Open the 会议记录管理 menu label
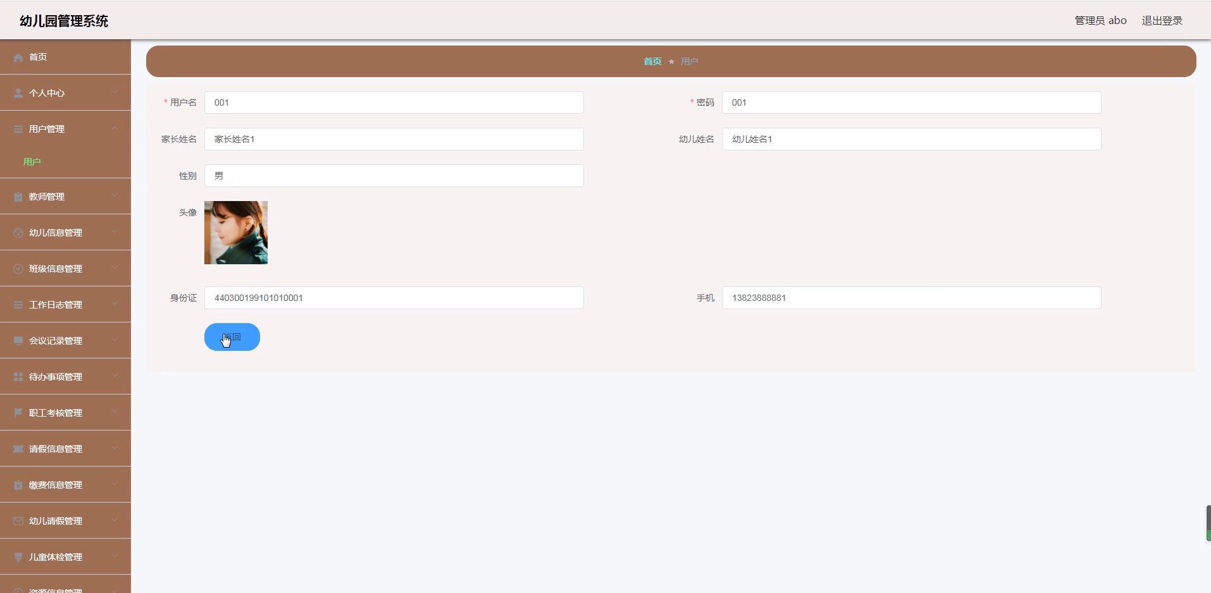1211x593 pixels. pyautogui.click(x=56, y=341)
